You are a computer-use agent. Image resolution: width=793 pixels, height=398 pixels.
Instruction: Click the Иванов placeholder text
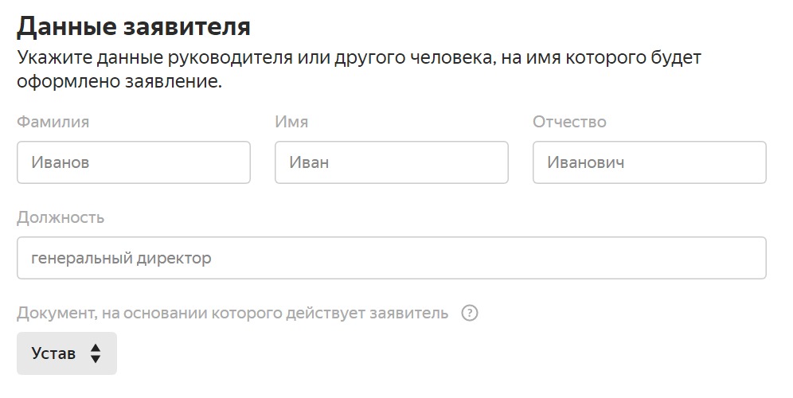(61, 162)
